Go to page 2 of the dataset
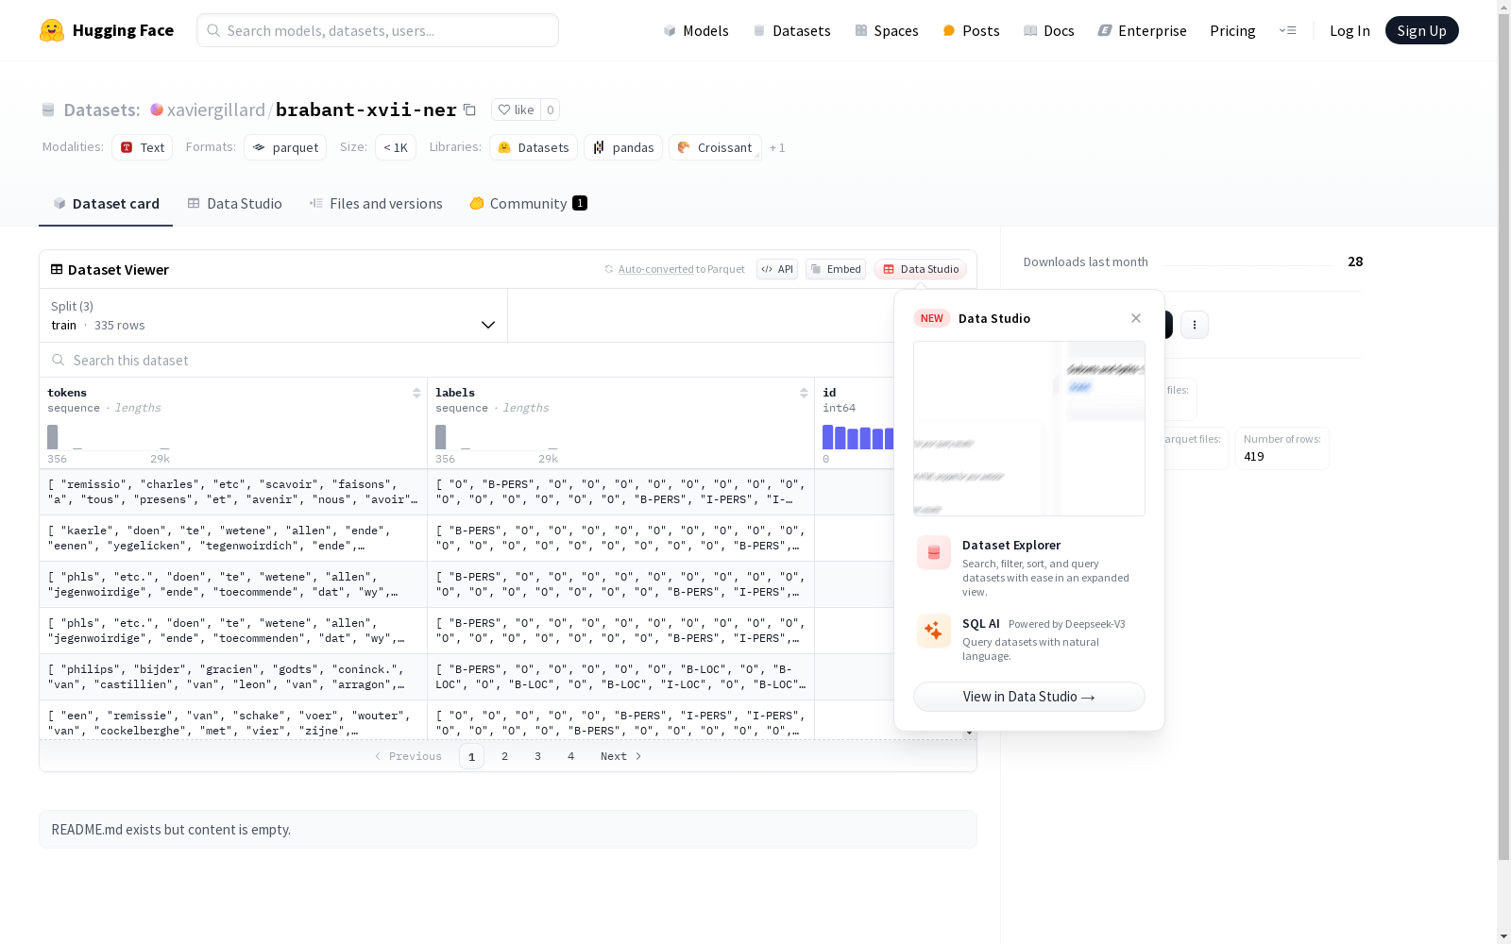 pyautogui.click(x=505, y=756)
